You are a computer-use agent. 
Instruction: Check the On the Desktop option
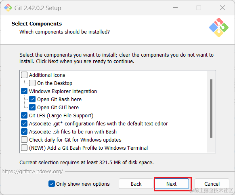pos(32,83)
